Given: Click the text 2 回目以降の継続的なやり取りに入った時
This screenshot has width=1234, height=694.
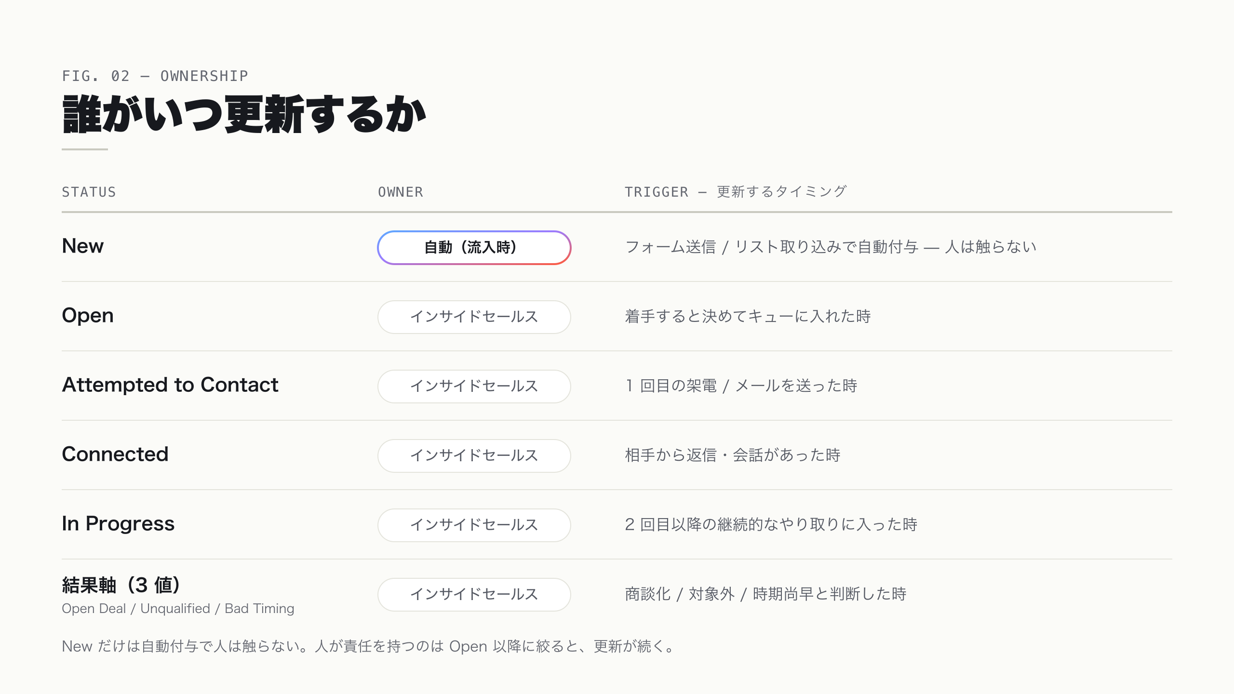Looking at the screenshot, I should click(771, 524).
